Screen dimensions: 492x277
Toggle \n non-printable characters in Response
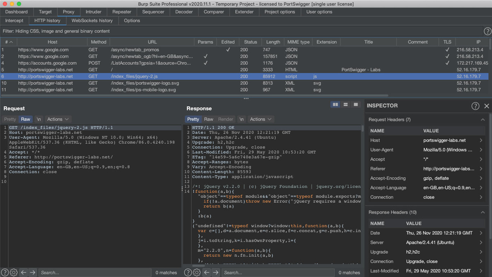[241, 119]
